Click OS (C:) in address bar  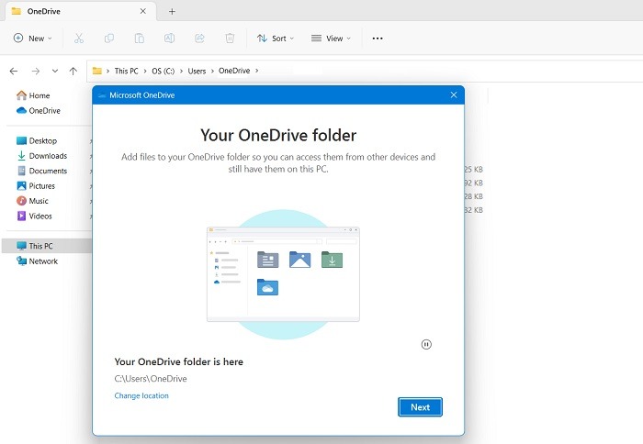point(163,71)
